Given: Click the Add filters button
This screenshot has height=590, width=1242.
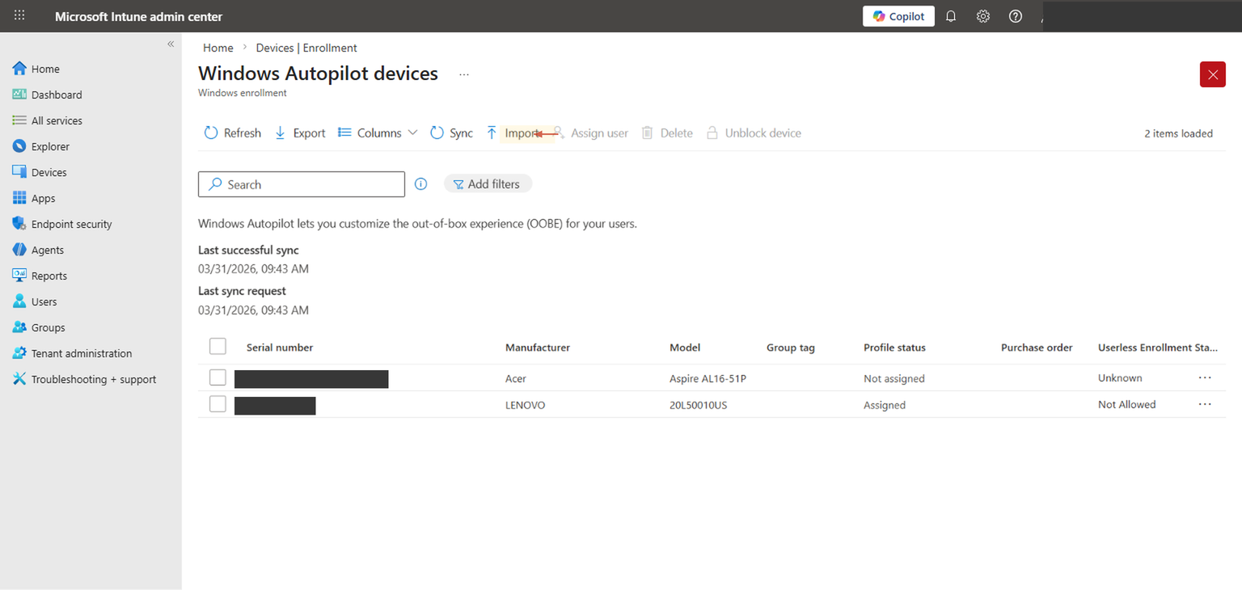Looking at the screenshot, I should [488, 183].
